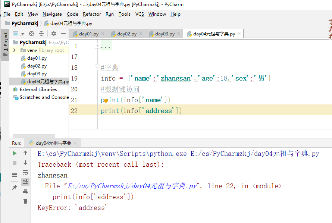This screenshot has width=332, height=223.
Task: Jump down the stack trace with down arrow
Action: [25, 162]
